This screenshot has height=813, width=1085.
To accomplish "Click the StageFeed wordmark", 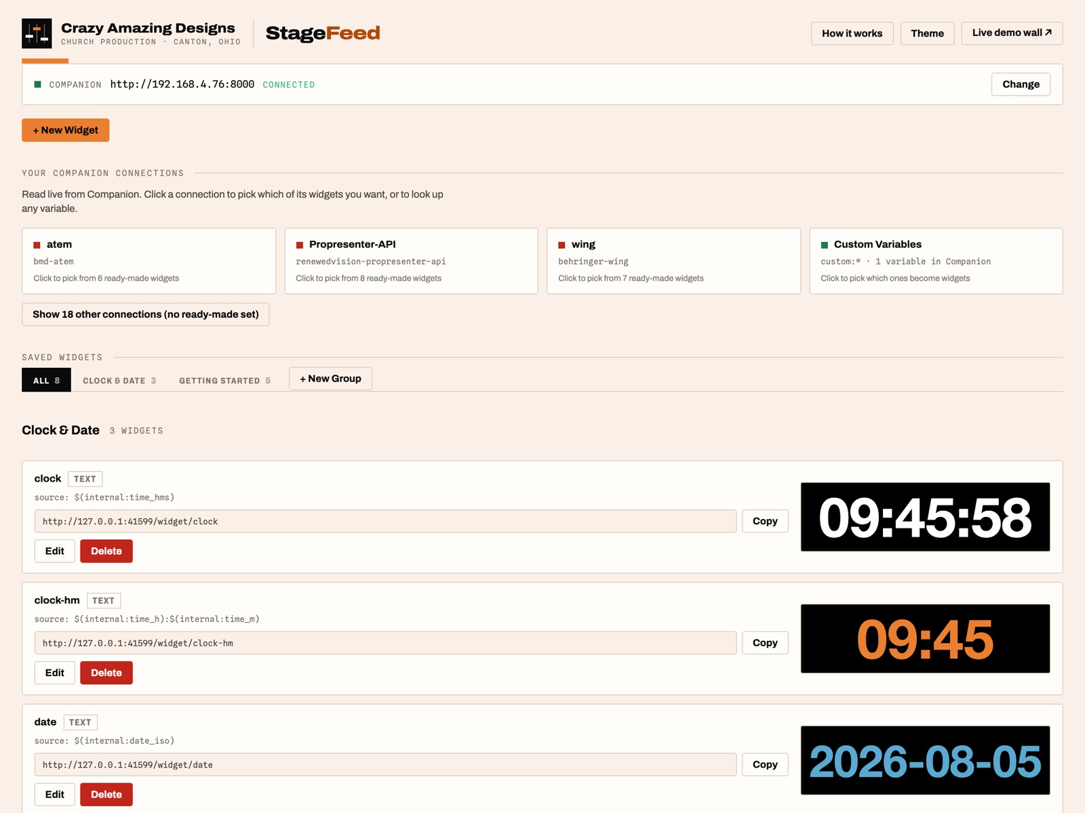I will point(323,33).
